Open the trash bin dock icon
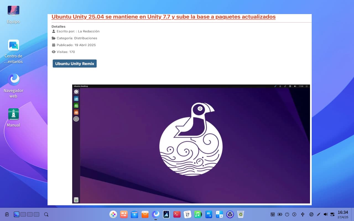 tap(241, 214)
